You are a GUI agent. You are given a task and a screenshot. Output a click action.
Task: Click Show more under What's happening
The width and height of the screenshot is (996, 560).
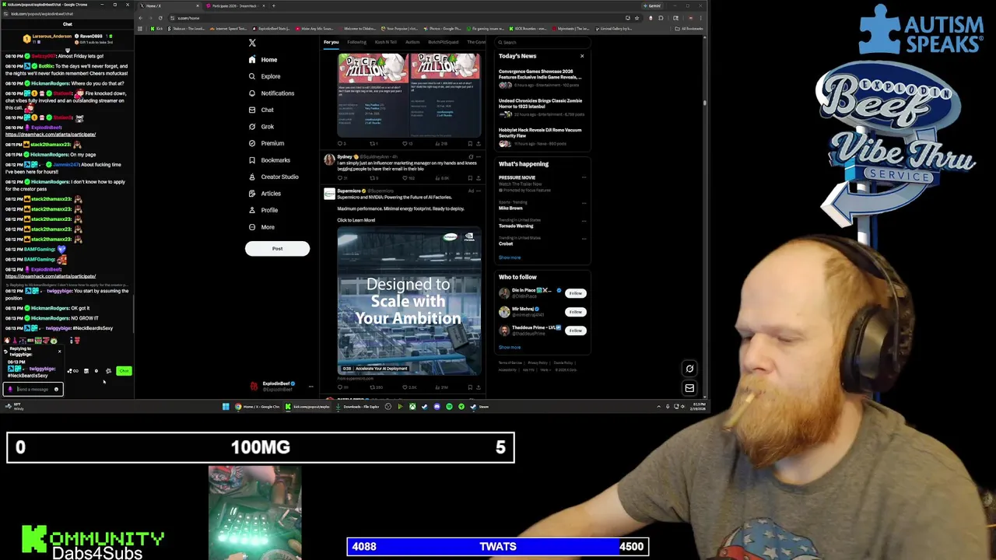click(510, 257)
